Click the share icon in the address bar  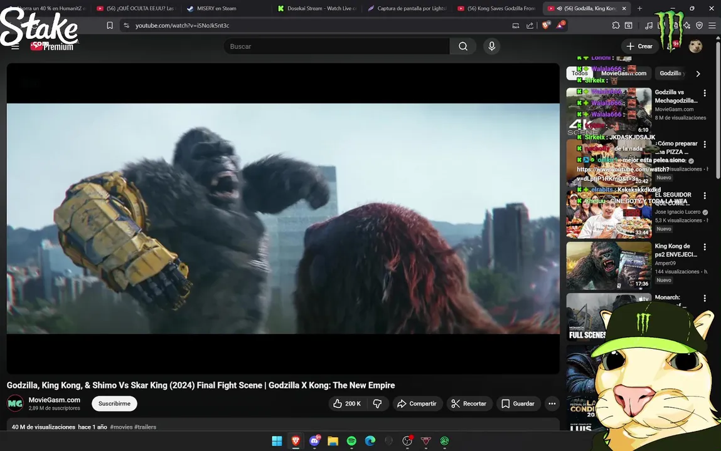coord(530,26)
